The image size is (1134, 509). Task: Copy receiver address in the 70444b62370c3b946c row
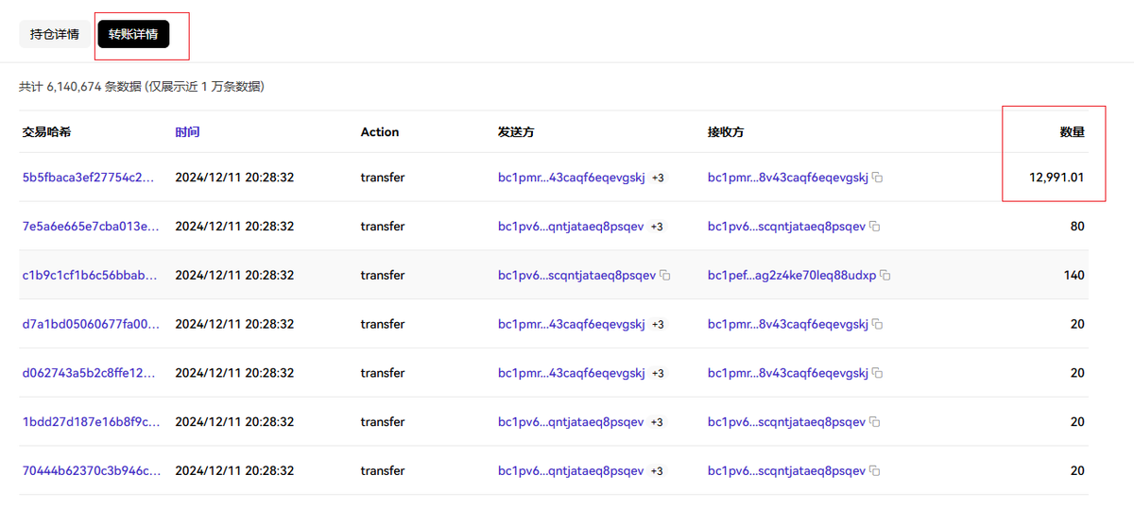click(874, 471)
